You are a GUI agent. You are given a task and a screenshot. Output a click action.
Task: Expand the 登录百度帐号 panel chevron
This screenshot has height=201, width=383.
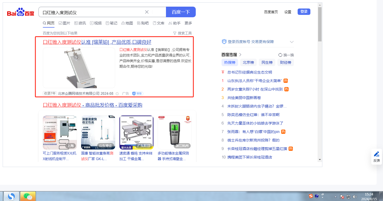pyautogui.click(x=292, y=42)
